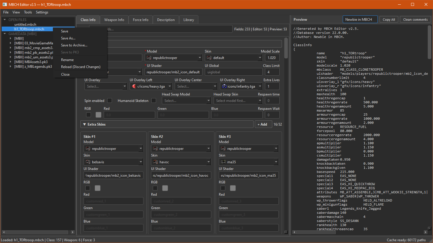The width and height of the screenshot is (433, 243).
Task: Switch to the Force Info tab
Action: click(x=141, y=20)
